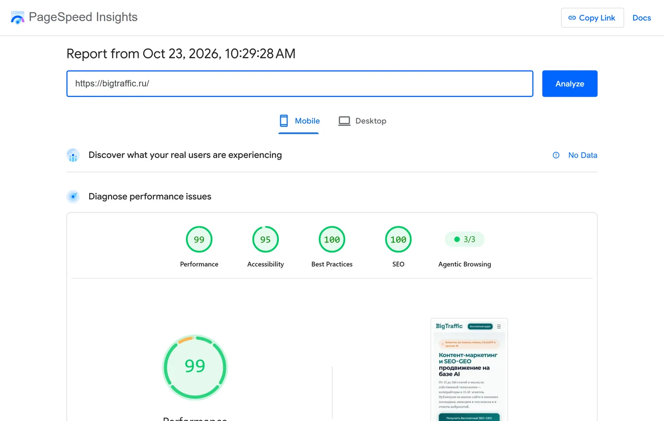Click the hamburger menu in site preview
This screenshot has width=664, height=421.
click(x=499, y=327)
